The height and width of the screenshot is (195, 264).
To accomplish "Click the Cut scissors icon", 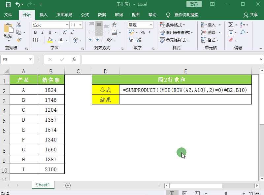I will click(19, 25).
